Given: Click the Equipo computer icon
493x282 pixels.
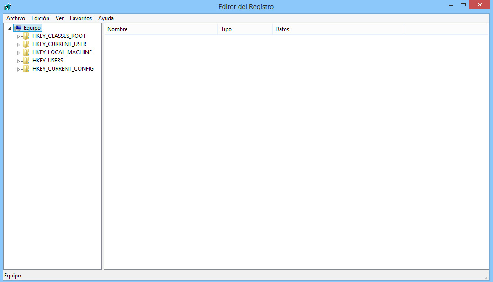Looking at the screenshot, I should (18, 28).
